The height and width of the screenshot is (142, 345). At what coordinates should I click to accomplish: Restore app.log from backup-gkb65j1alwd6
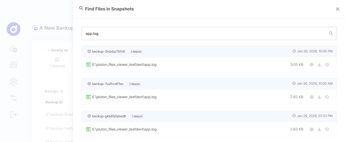pyautogui.click(x=327, y=129)
